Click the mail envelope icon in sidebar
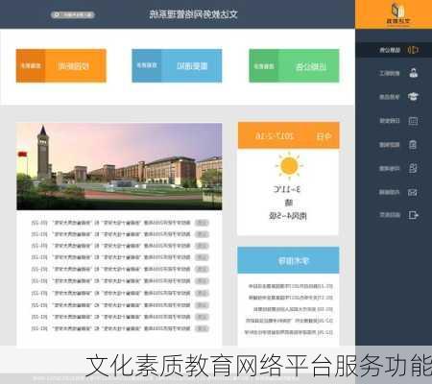Image resolution: width=432 pixels, height=384 pixels. tap(413, 192)
